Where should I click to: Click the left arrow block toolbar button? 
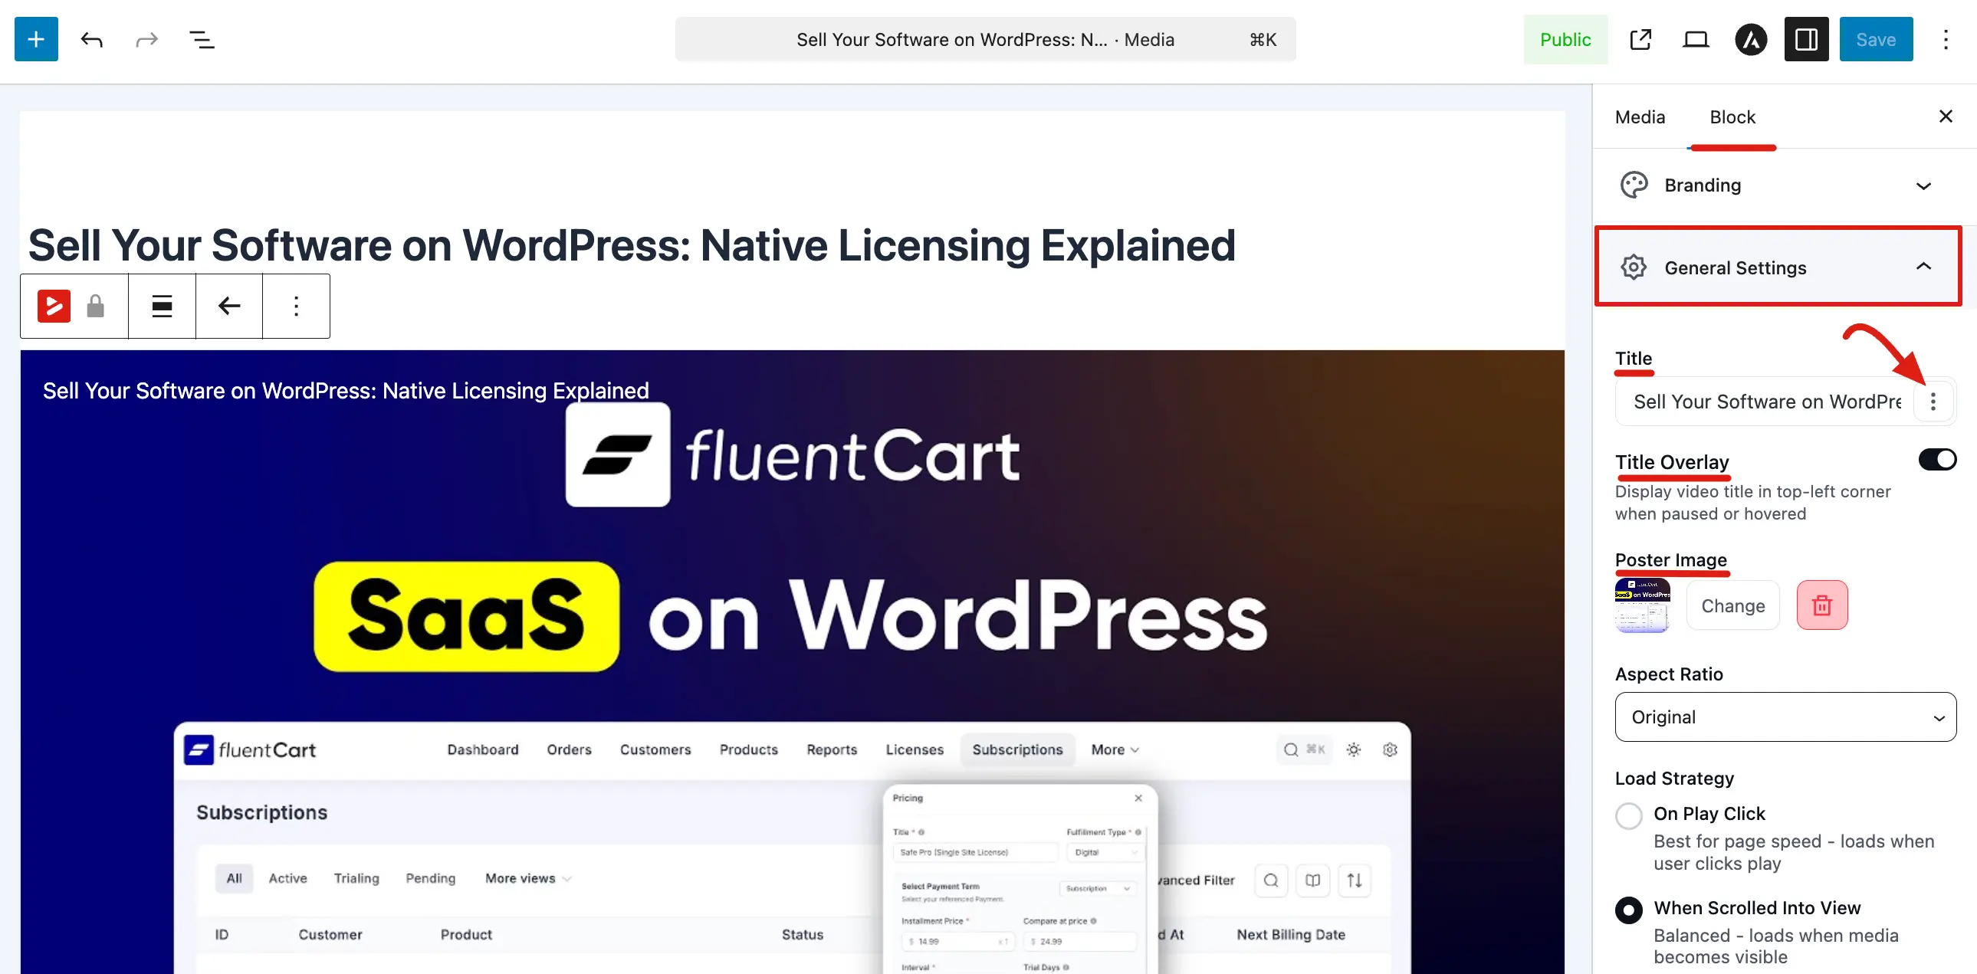tap(228, 306)
